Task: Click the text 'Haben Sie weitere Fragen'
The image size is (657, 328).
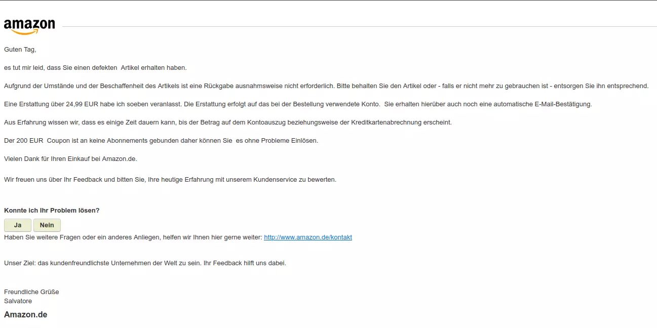Action: pyautogui.click(x=41, y=237)
